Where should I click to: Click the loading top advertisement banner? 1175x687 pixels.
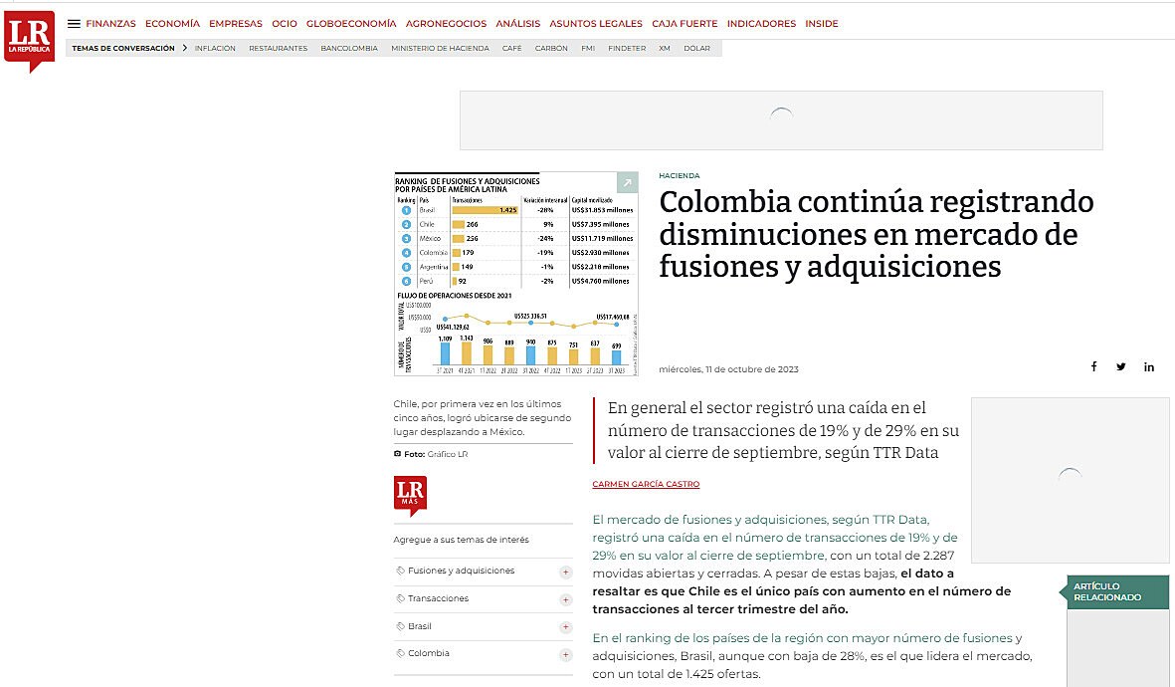pyautogui.click(x=781, y=120)
